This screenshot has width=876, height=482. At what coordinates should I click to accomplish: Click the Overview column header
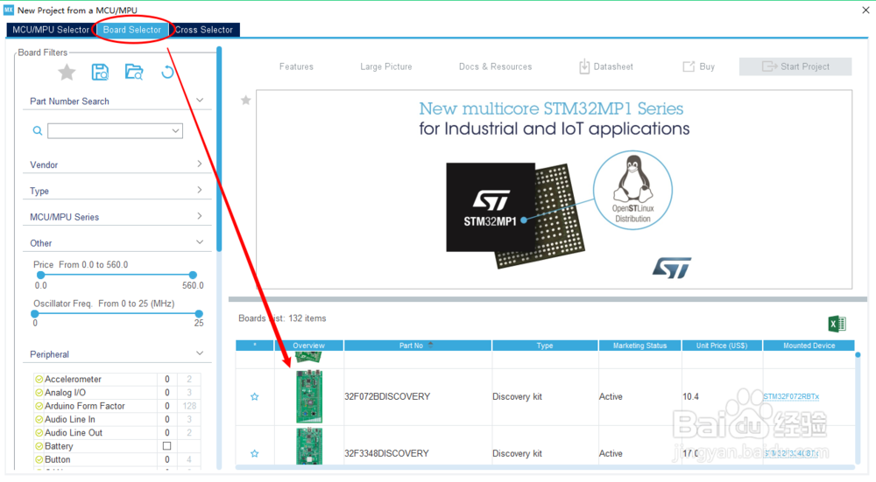(308, 346)
